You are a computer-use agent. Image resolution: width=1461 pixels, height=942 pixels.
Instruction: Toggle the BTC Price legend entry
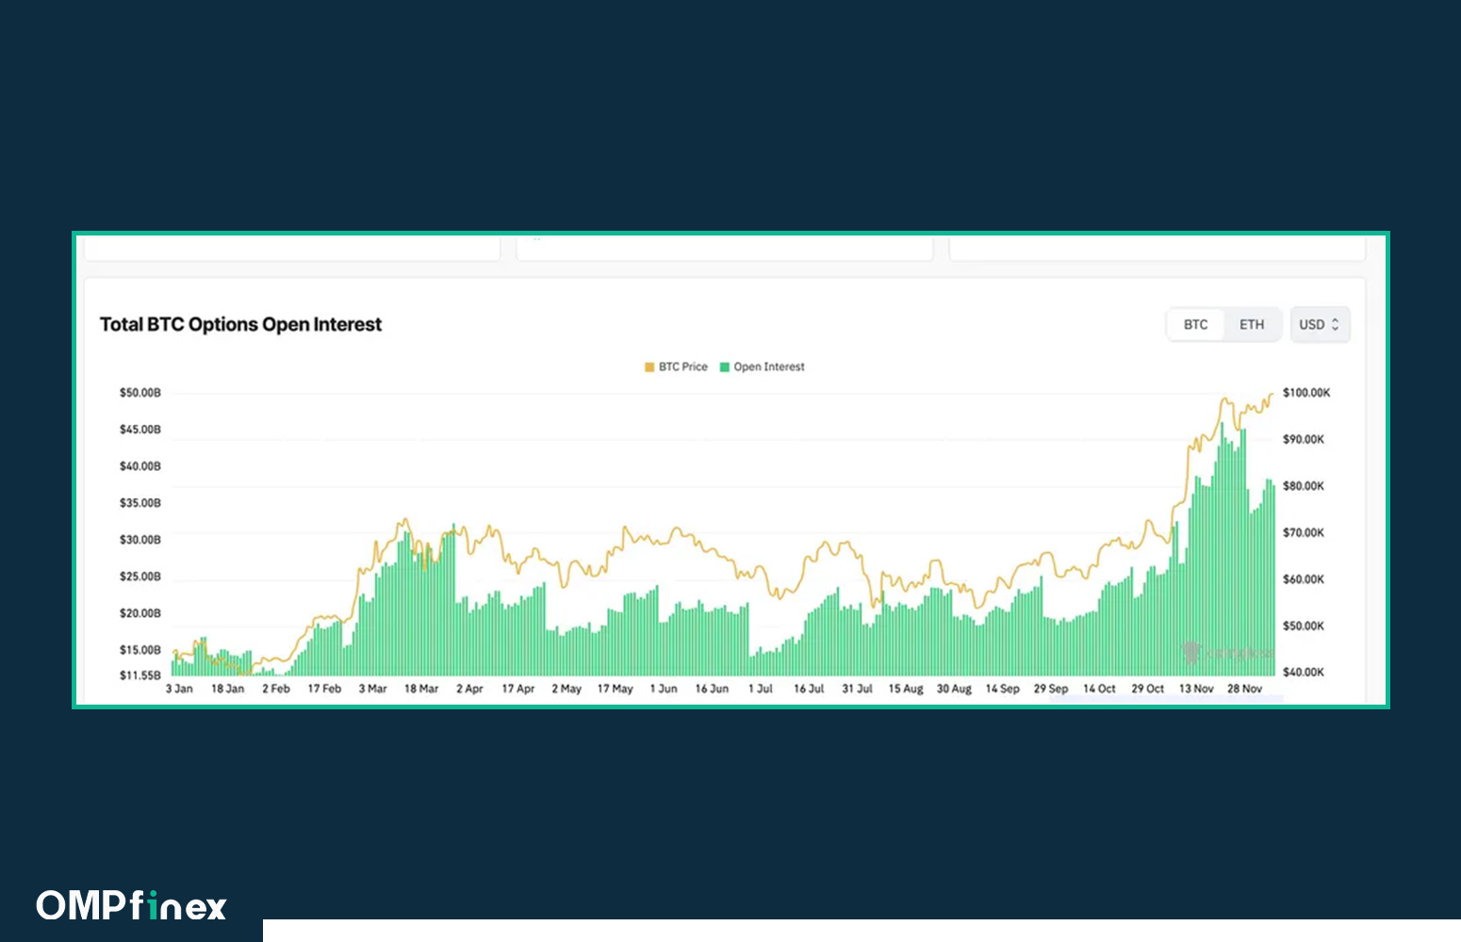tap(676, 367)
